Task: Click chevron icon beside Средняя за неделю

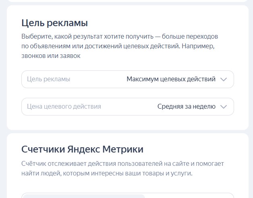Action: coord(224,107)
